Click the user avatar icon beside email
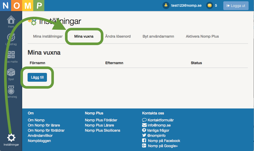This screenshot has height=151, width=254. 166,5
